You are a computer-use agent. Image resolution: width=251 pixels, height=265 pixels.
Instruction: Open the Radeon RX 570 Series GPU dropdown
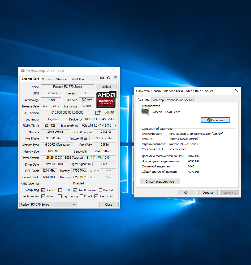click(48, 204)
